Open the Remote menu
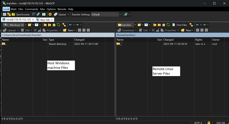 point(62,9)
